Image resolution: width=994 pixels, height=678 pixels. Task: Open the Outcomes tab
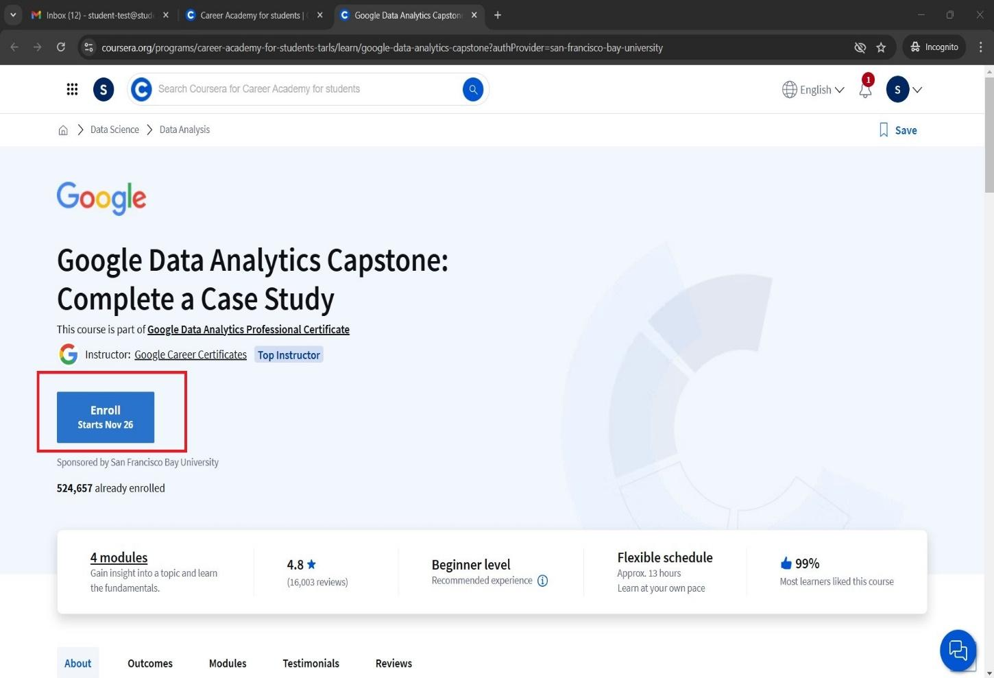[x=150, y=663]
